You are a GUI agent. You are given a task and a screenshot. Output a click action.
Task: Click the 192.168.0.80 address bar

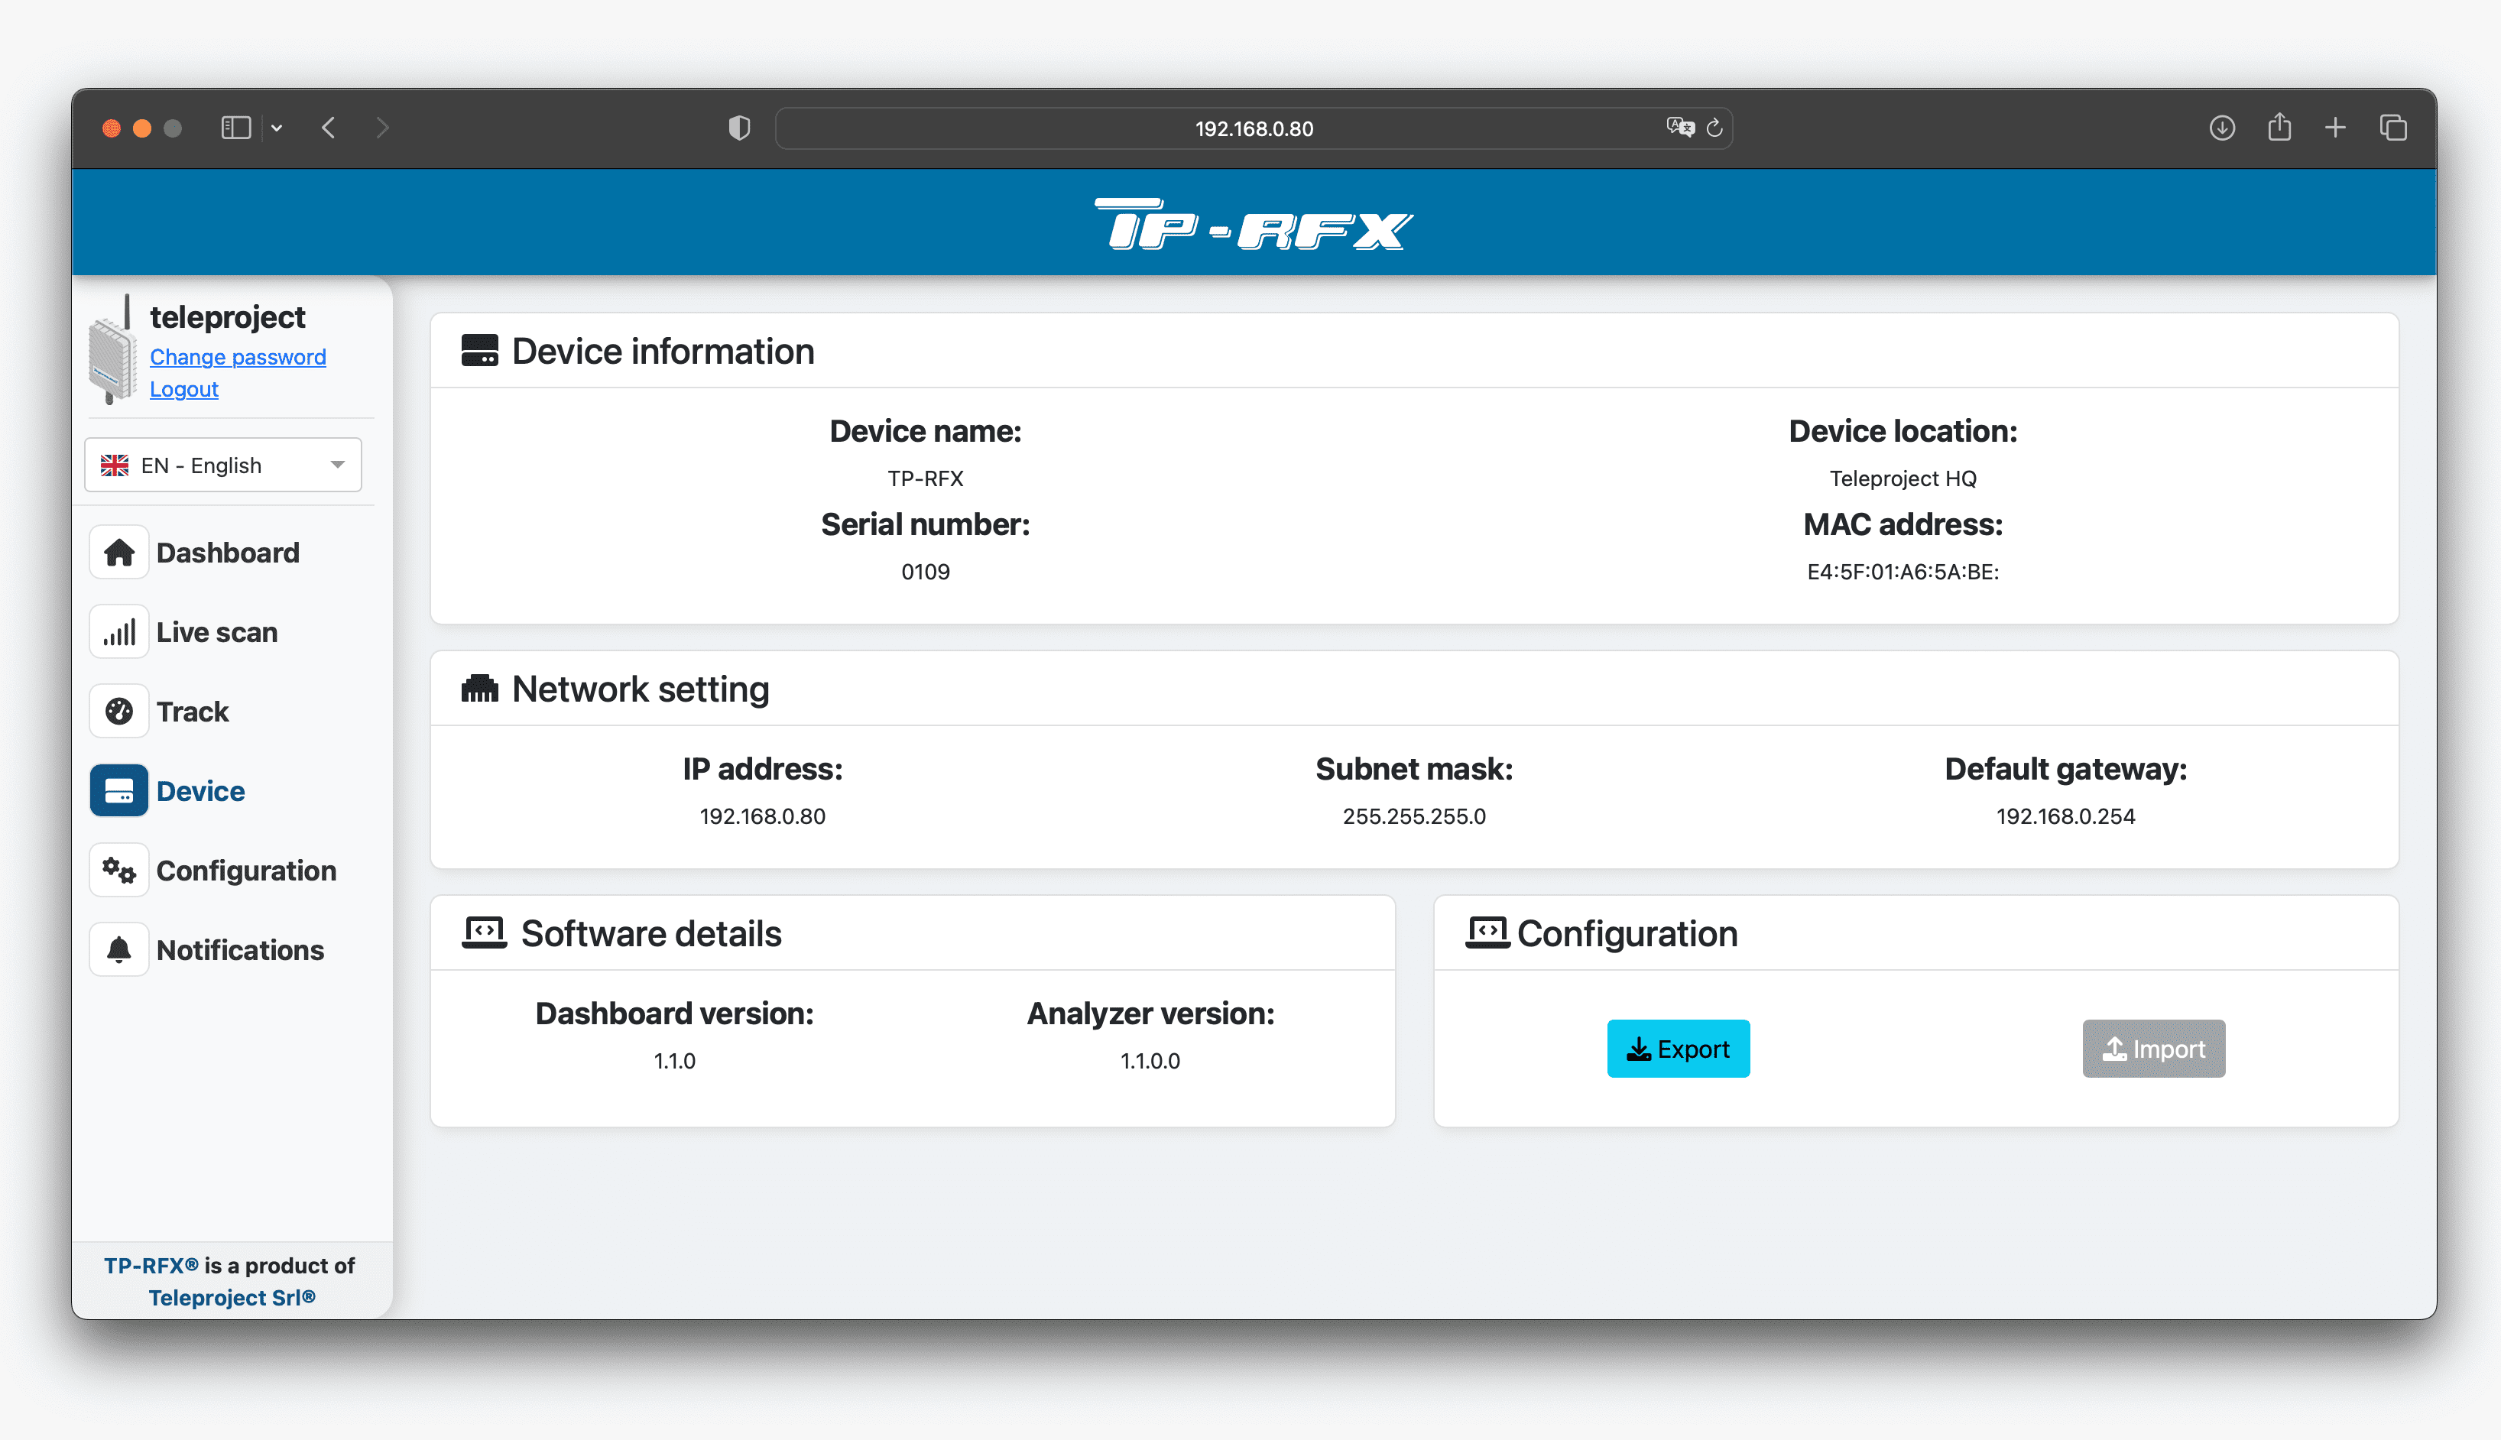[x=1253, y=128]
